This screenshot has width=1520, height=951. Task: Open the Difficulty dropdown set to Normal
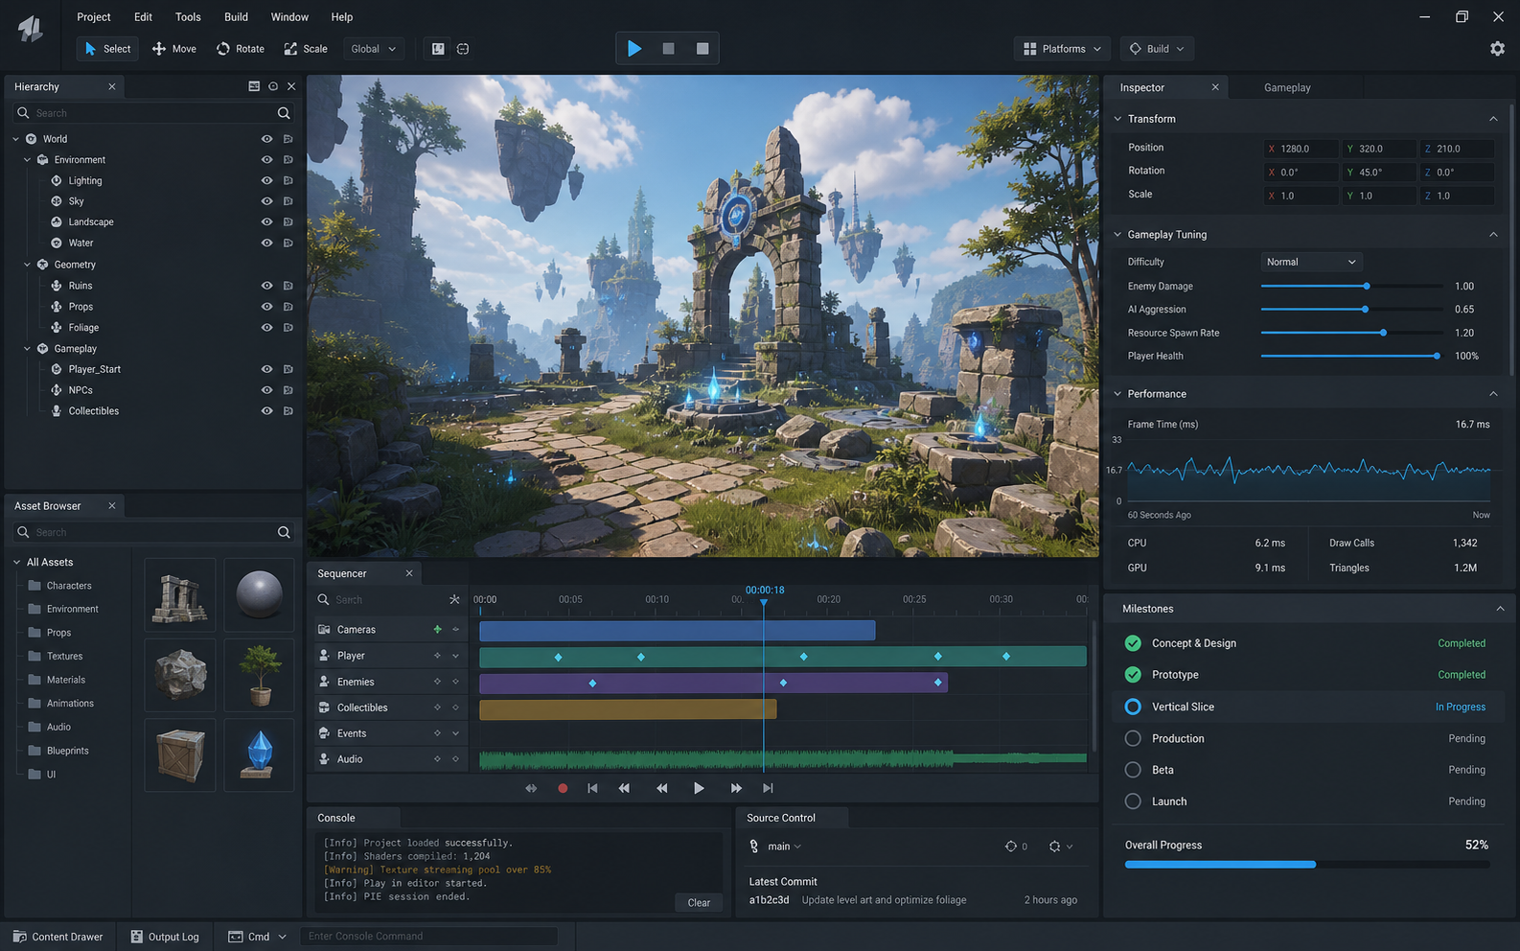click(1311, 262)
